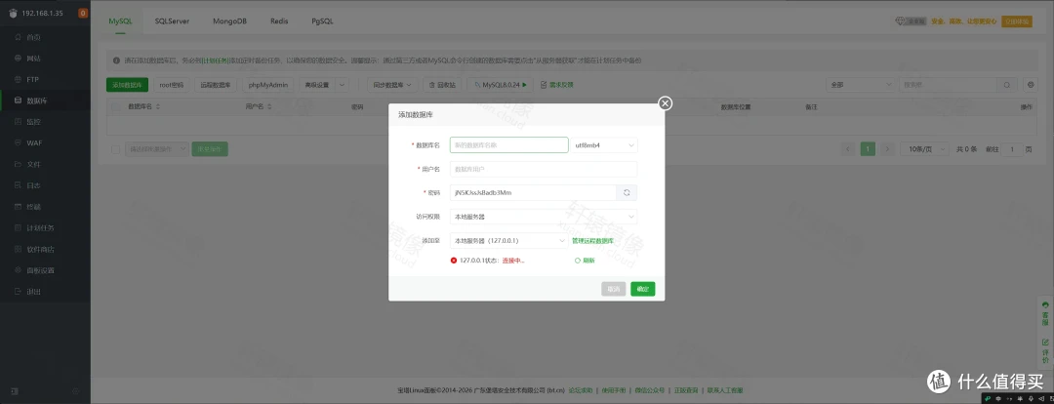Click the 回收站 recycle bin button
Image resolution: width=1054 pixels, height=404 pixels.
click(x=442, y=85)
